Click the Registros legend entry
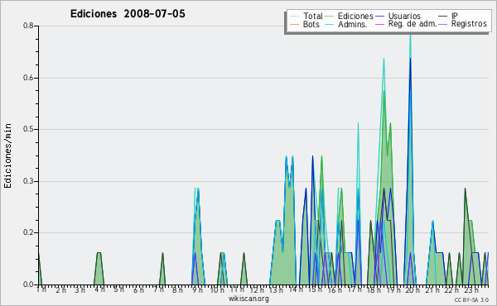This screenshot has height=306, width=497. [469, 24]
